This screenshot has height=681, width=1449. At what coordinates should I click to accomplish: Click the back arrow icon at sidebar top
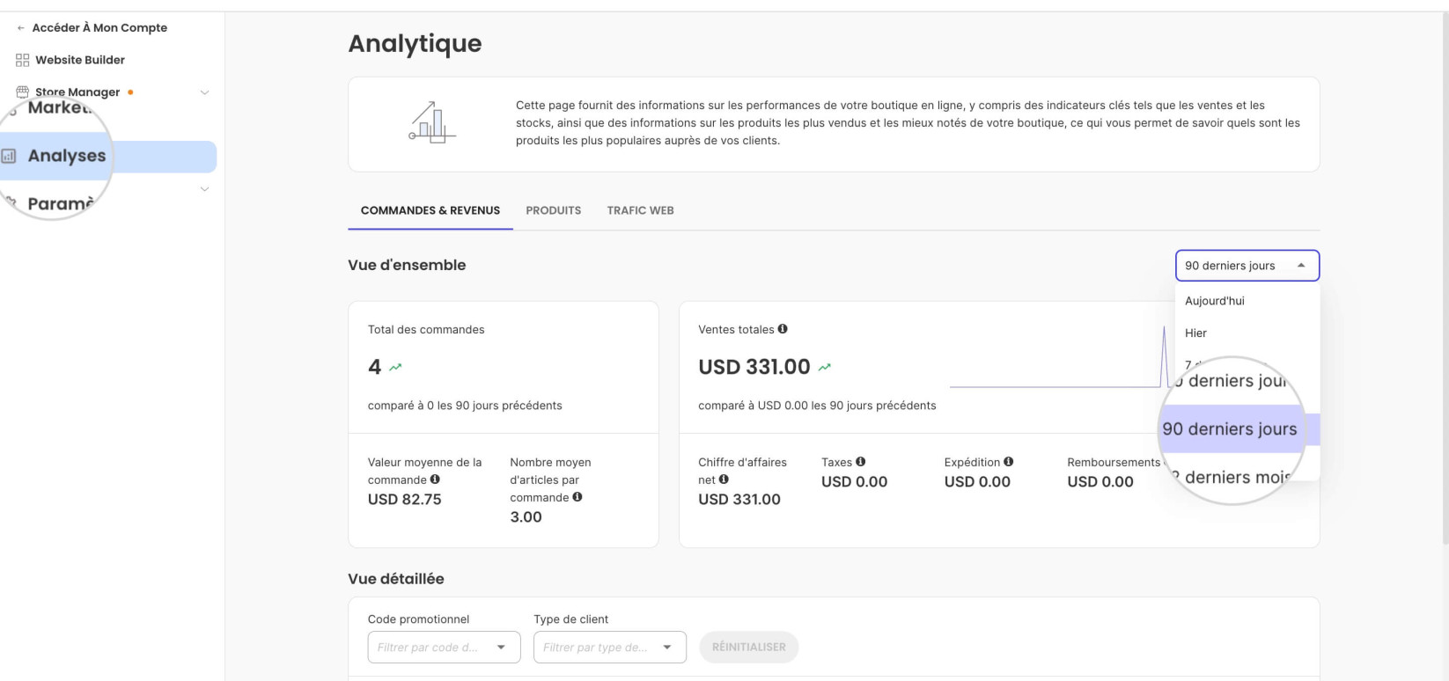click(x=21, y=28)
